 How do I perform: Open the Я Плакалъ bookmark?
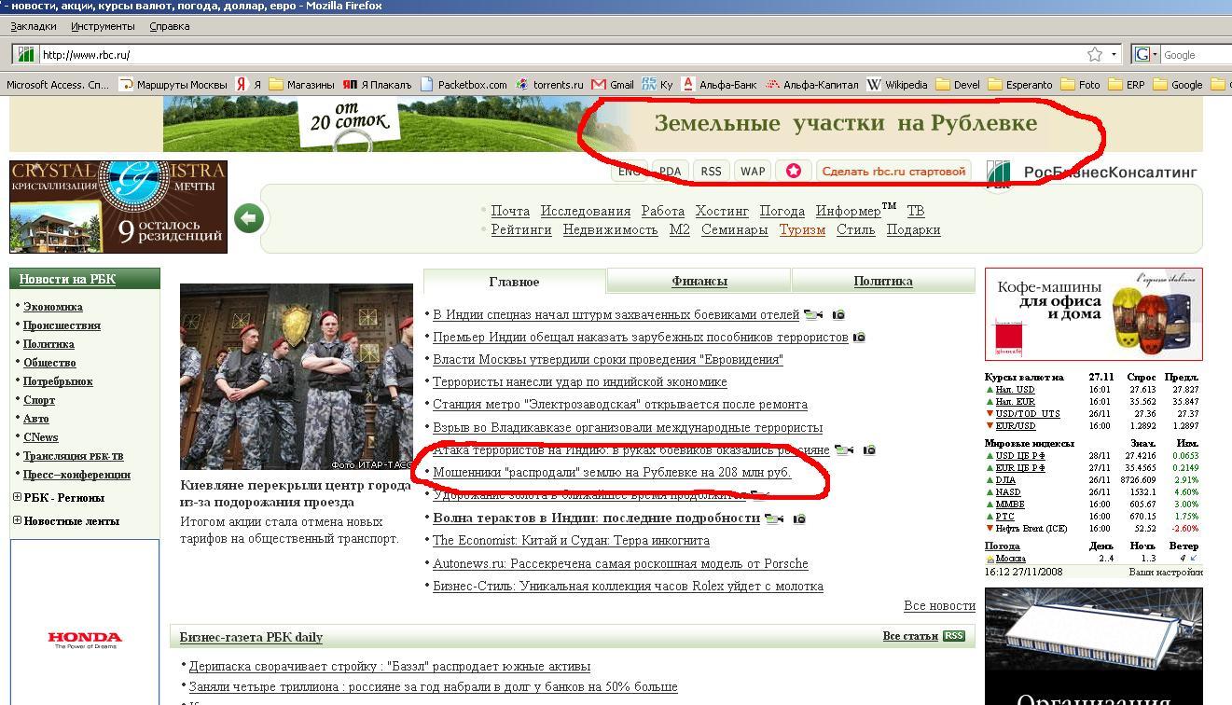click(x=378, y=84)
